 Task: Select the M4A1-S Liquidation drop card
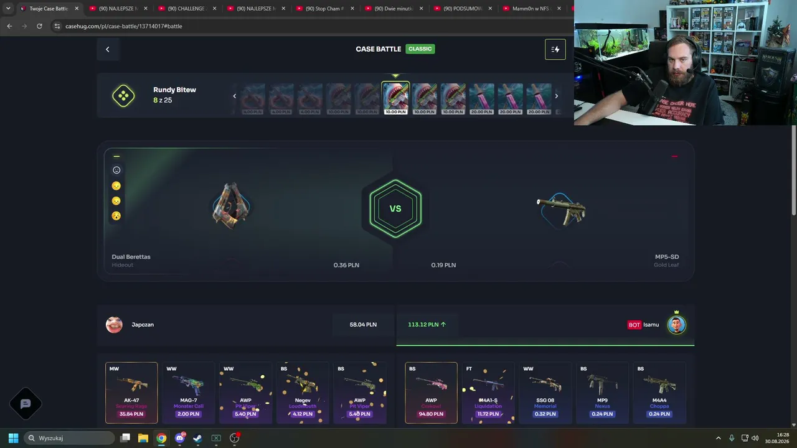pos(488,393)
